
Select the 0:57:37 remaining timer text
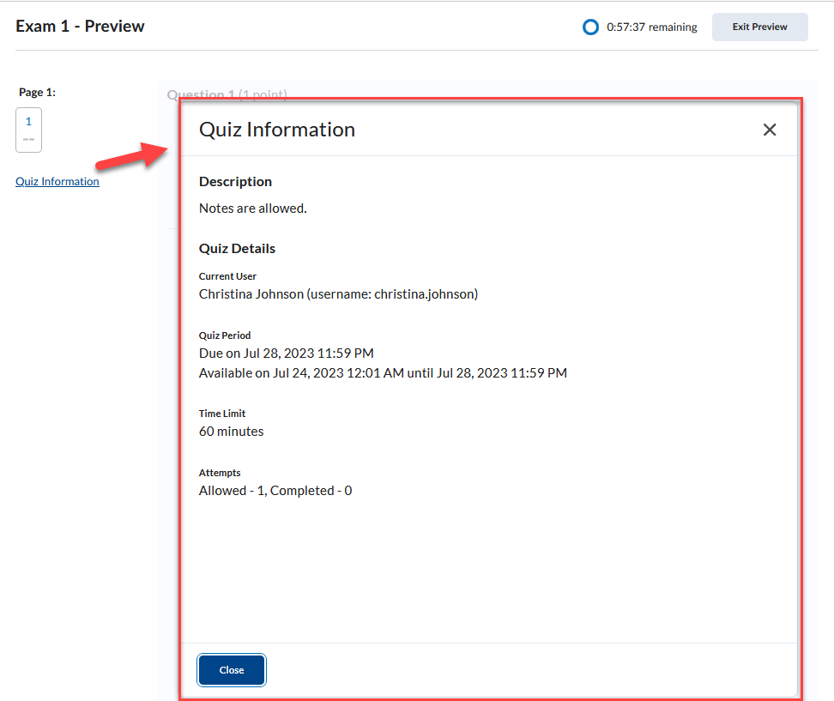coord(651,27)
